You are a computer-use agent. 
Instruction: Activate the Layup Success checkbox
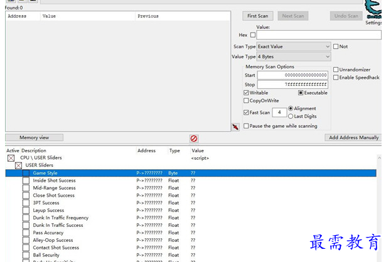click(x=26, y=211)
